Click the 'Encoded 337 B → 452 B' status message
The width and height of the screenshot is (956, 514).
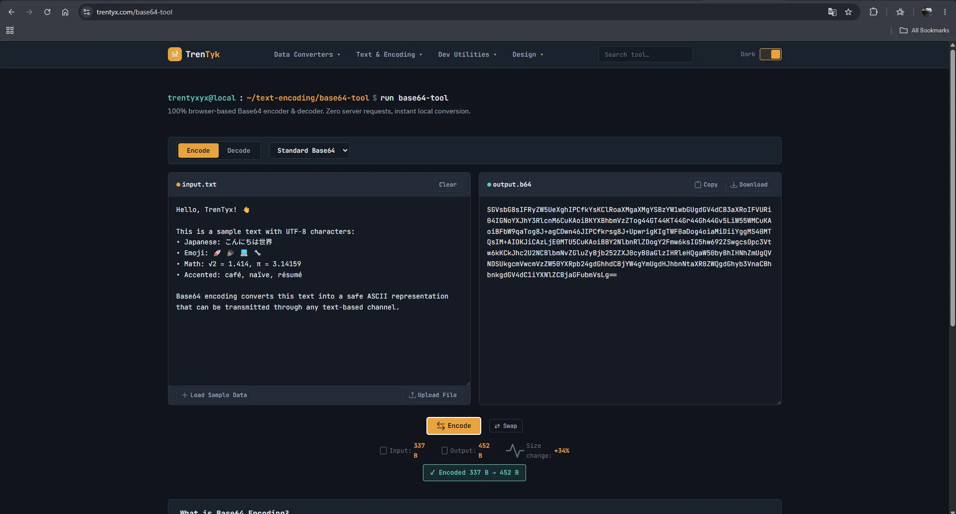tap(474, 473)
